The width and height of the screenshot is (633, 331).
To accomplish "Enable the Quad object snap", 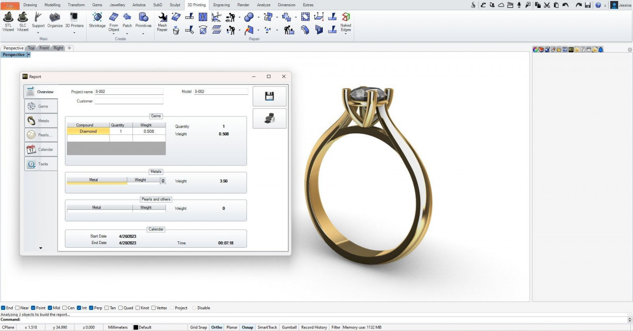I will pos(121,308).
